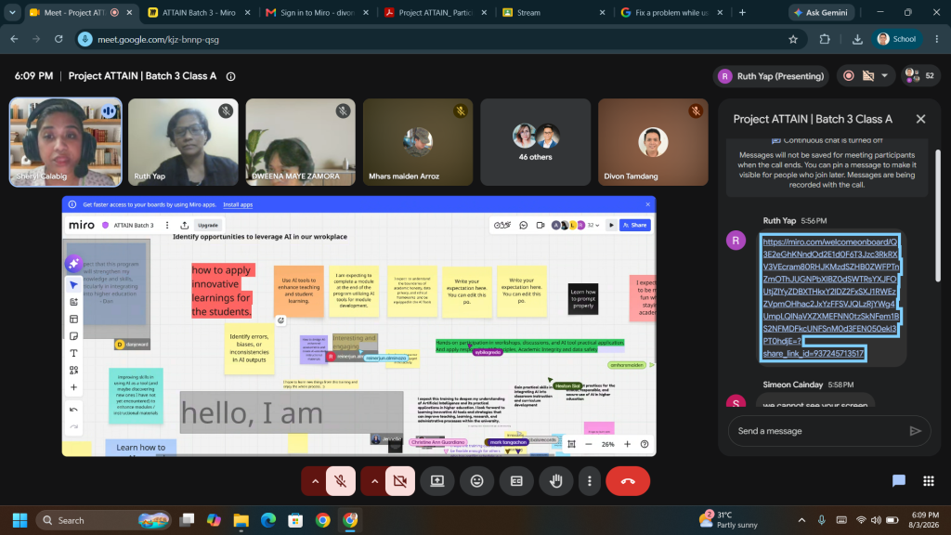
Task: Click the Windows taskbar Search box
Action: pos(104,520)
